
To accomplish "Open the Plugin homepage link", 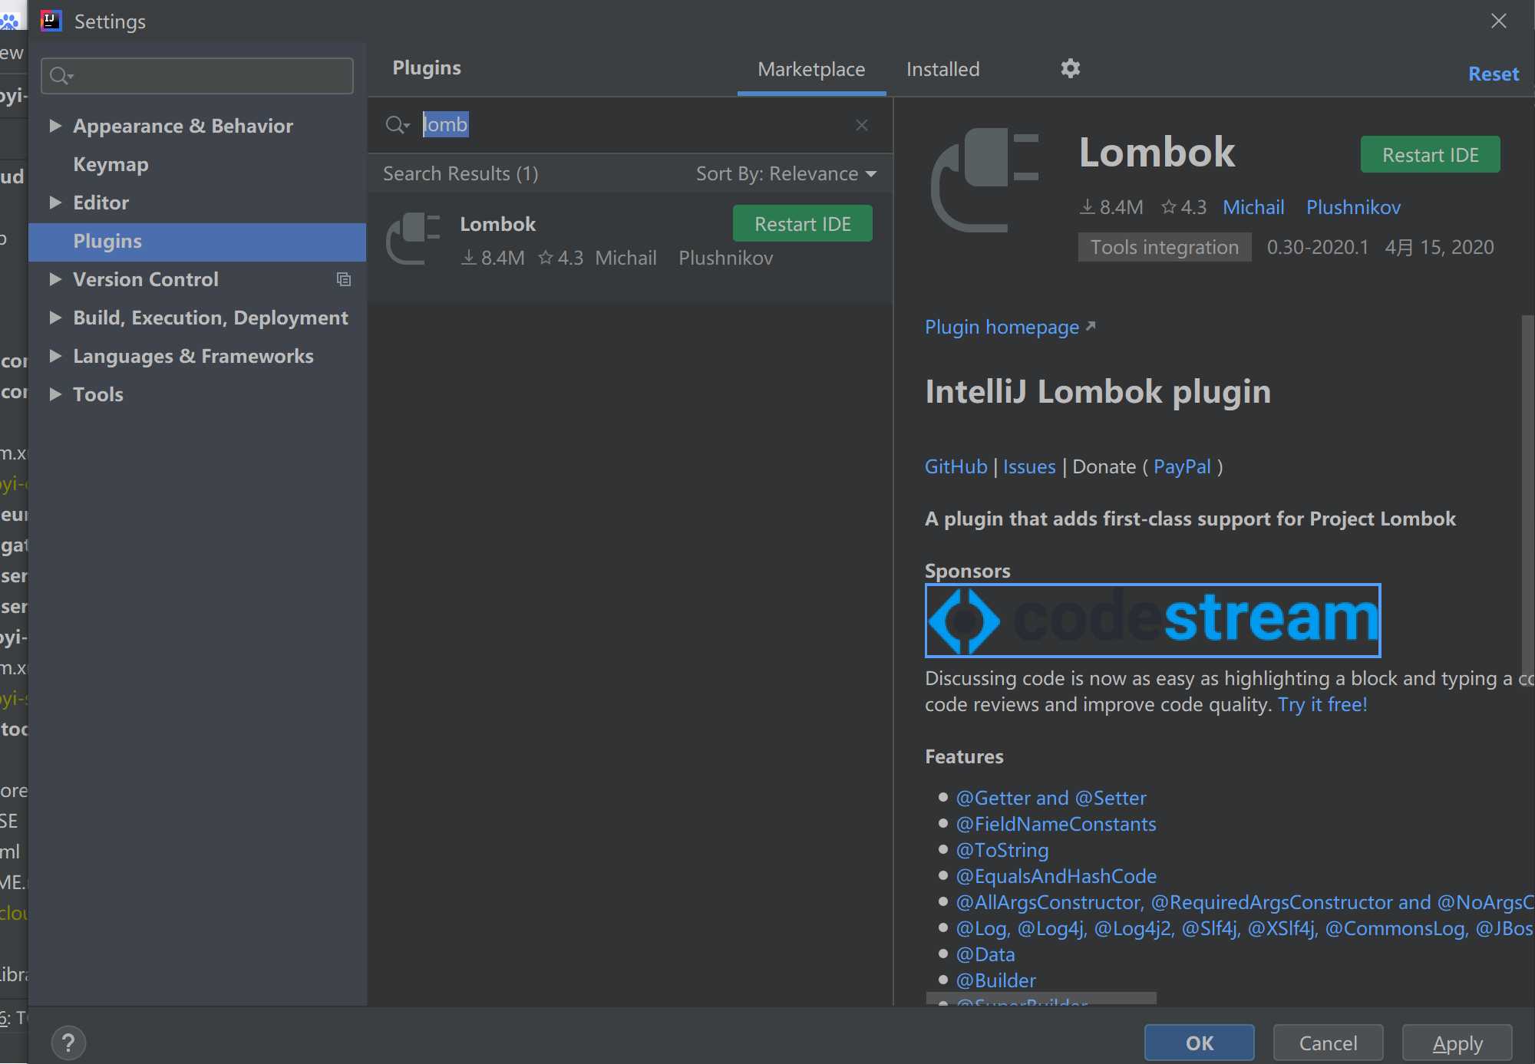I will 1010,328.
